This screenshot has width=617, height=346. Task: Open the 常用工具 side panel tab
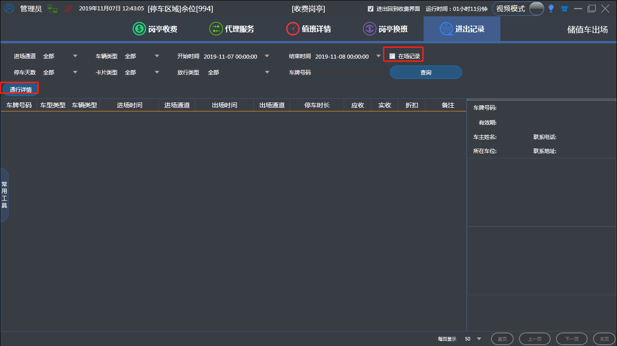pyautogui.click(x=4, y=195)
